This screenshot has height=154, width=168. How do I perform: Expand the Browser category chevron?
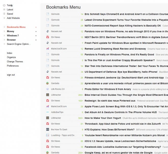point(4,40)
